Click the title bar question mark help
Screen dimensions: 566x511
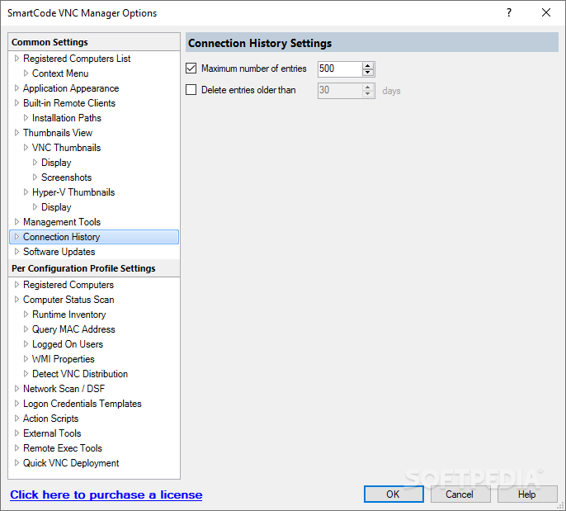click(509, 12)
